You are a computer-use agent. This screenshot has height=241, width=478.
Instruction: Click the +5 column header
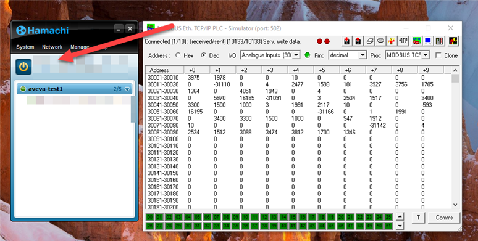(x=327, y=70)
